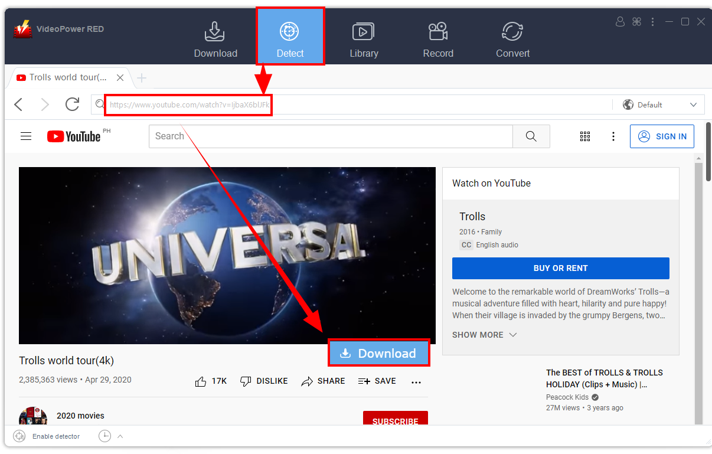Expand the bottom panel chevron
Viewport: 712px width, 454px height.
click(x=120, y=436)
